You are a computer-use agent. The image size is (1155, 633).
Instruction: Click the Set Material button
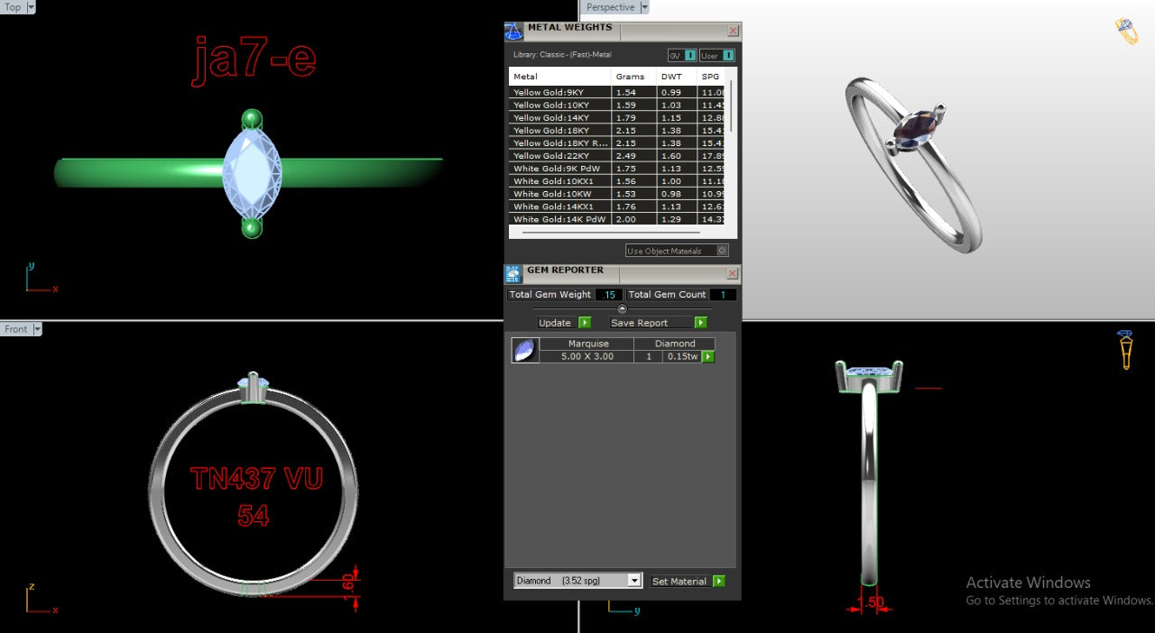(680, 582)
